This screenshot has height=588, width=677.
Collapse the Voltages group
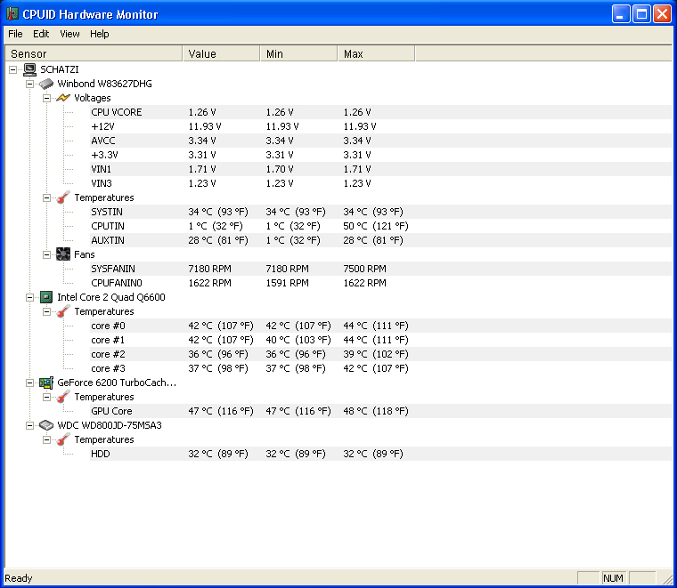point(46,98)
